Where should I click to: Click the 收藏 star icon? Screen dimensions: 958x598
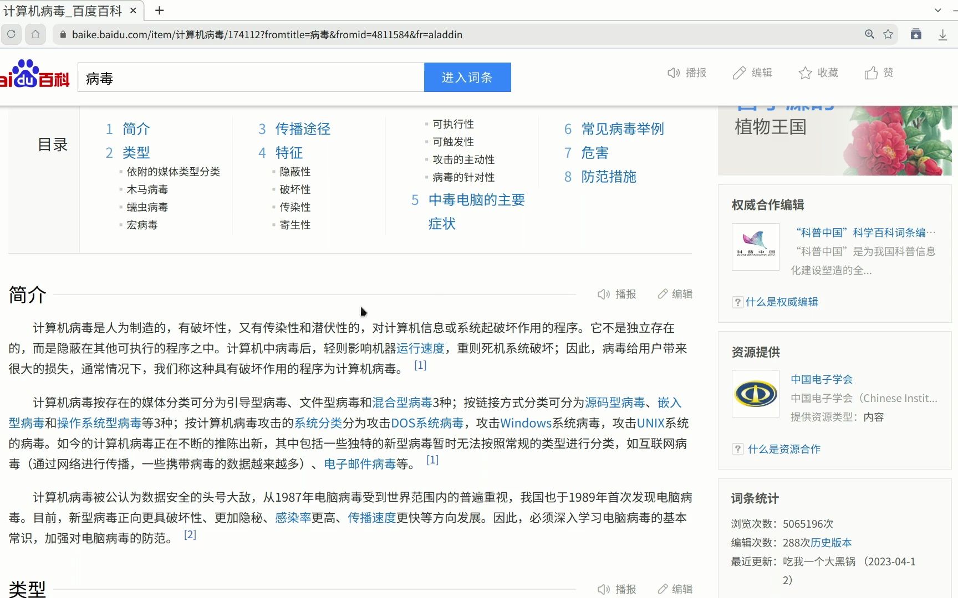point(818,73)
